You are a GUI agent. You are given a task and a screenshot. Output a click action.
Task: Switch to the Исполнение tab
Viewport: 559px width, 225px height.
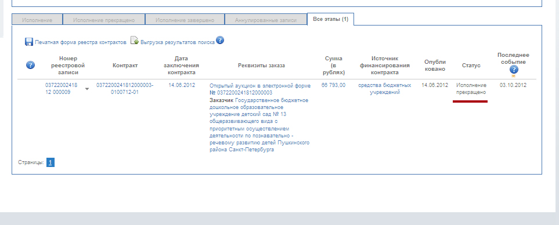click(37, 20)
